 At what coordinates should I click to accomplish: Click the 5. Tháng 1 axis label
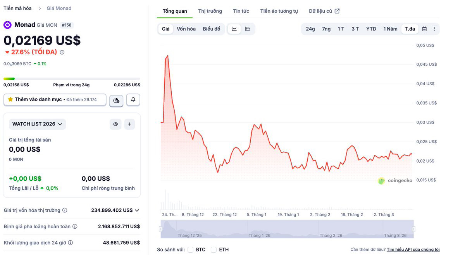click(257, 214)
